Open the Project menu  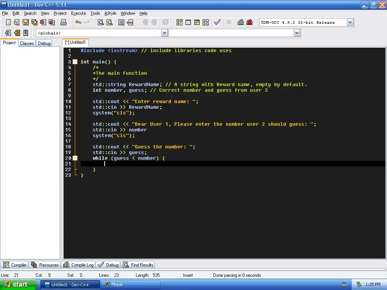(60, 13)
